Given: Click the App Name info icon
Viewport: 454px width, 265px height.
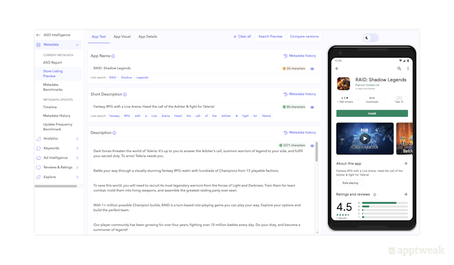Looking at the screenshot, I should click(113, 56).
